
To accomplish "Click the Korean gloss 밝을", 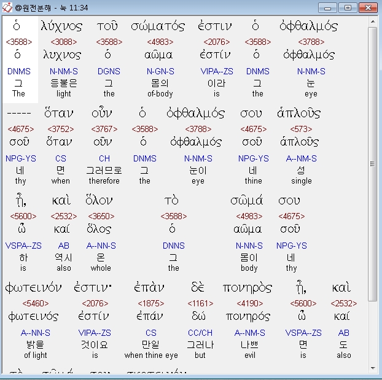I will pyautogui.click(x=36, y=344).
